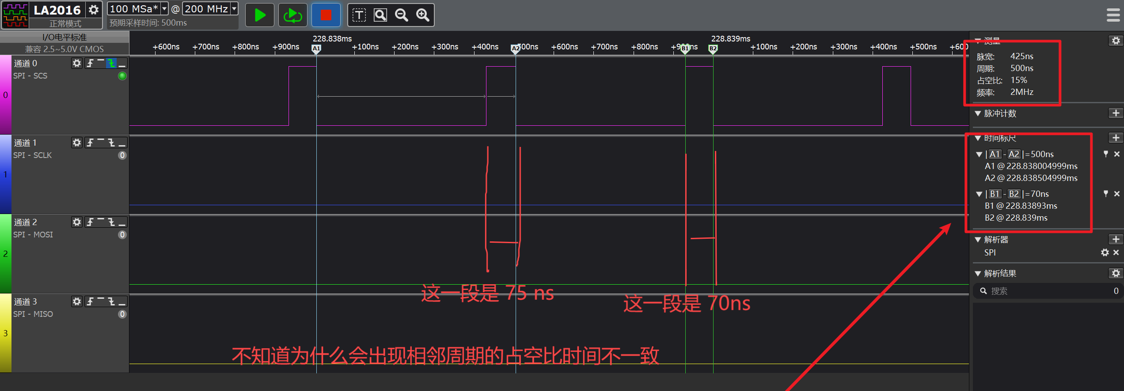Zoom to fit with boxed magnifier icon
Viewport: 1124px width, 391px height.
point(380,15)
